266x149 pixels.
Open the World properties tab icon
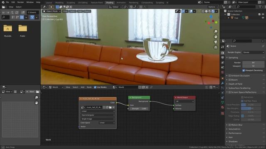[x=223, y=72]
